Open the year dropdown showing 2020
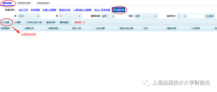217x92 pixels. (29, 16)
